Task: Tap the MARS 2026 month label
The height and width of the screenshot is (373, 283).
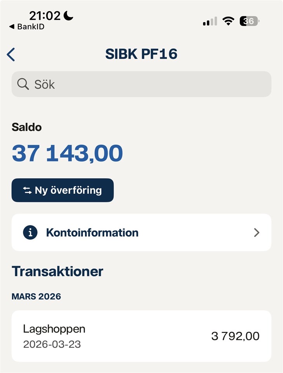Action: click(36, 296)
